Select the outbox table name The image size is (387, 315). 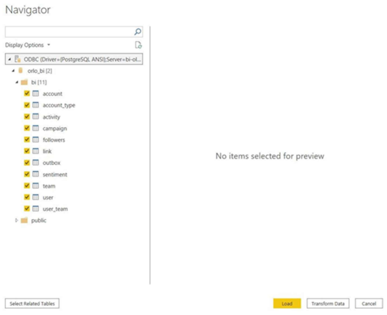point(51,163)
